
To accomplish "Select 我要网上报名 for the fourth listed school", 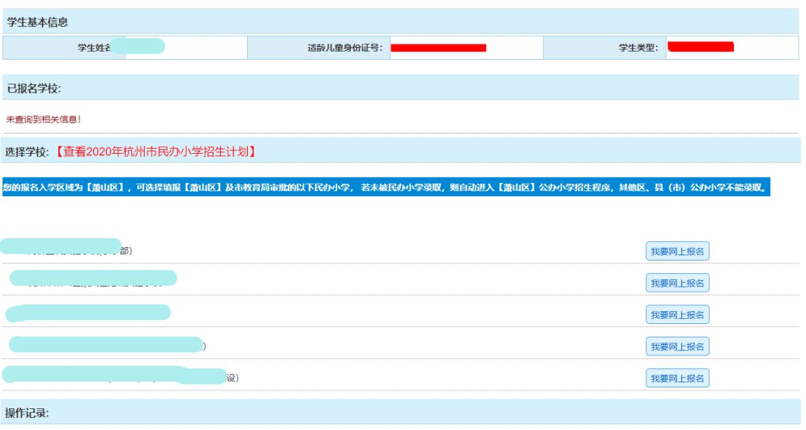I will (677, 346).
